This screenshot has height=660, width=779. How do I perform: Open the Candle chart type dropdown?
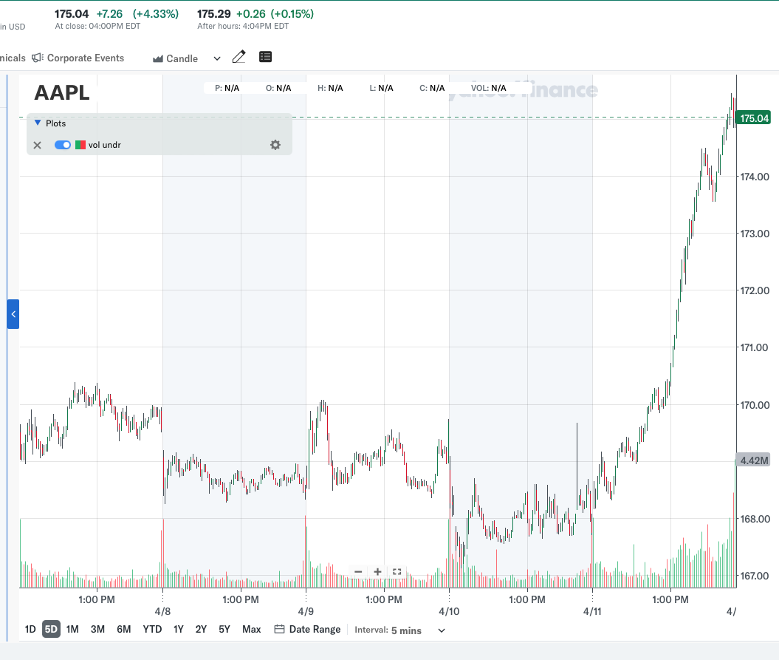tap(186, 58)
